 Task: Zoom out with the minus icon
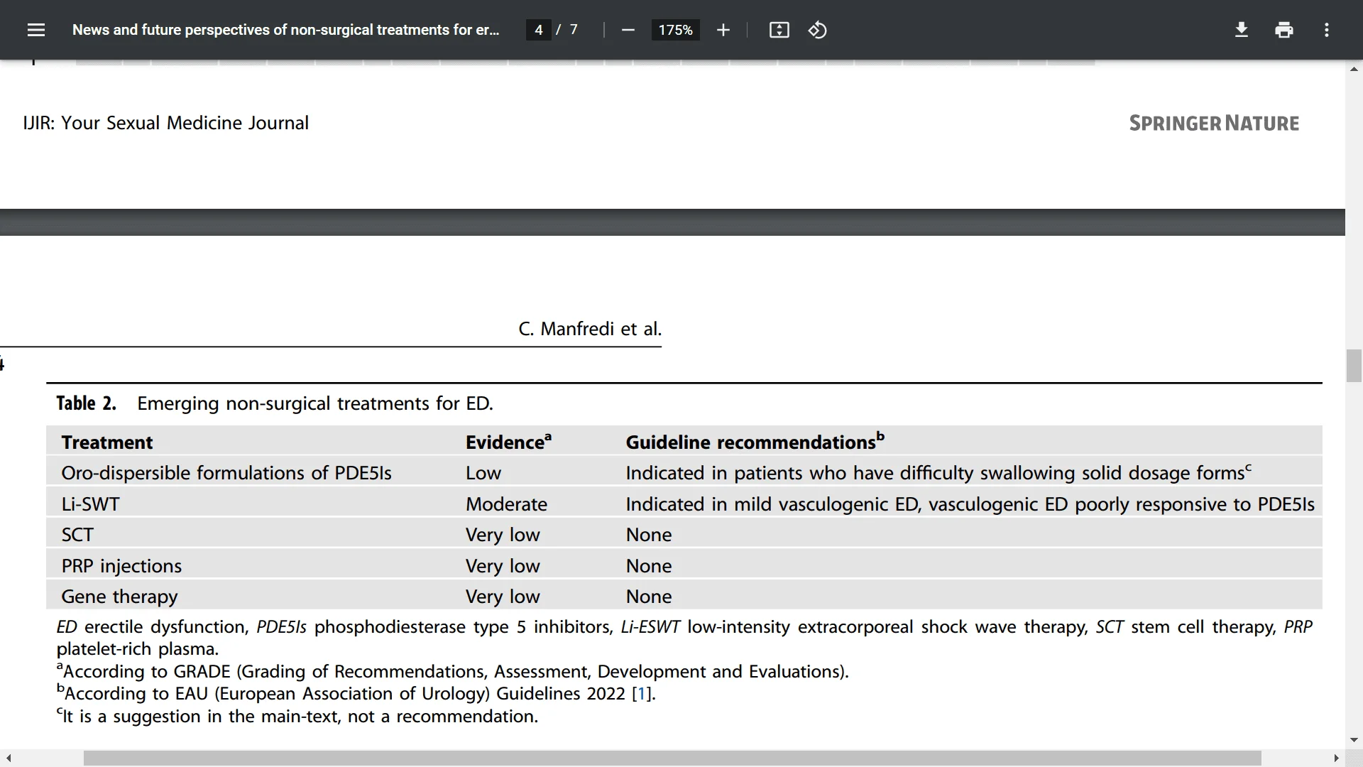[628, 30]
